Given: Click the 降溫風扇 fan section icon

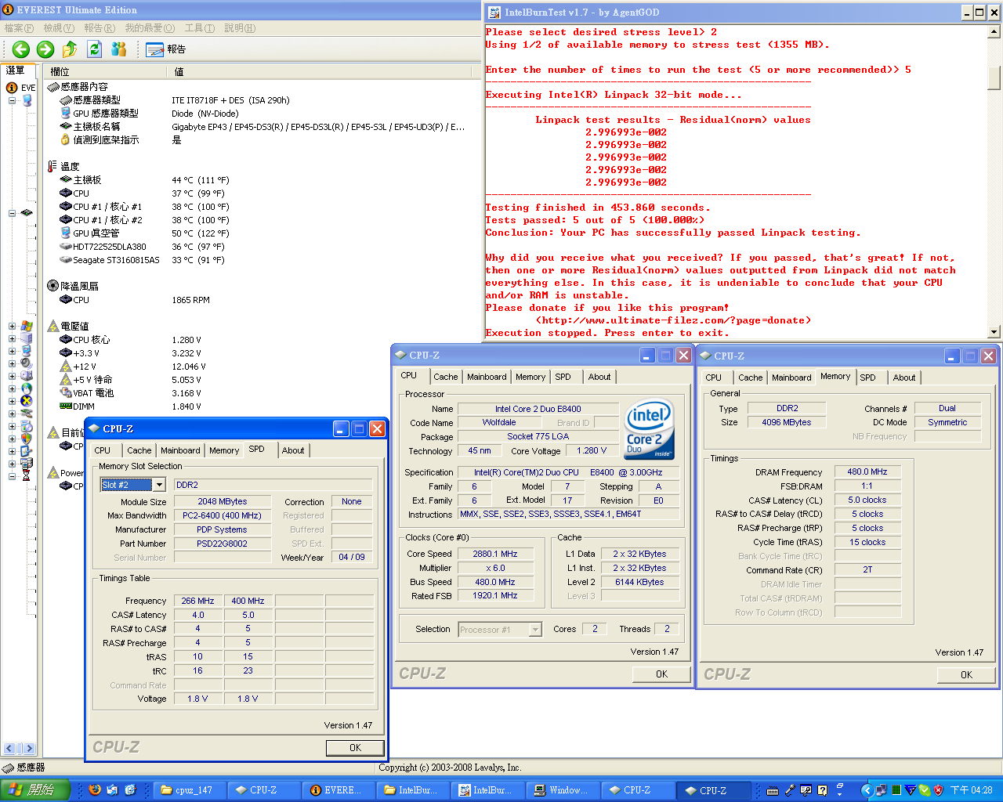Looking at the screenshot, I should 53,286.
